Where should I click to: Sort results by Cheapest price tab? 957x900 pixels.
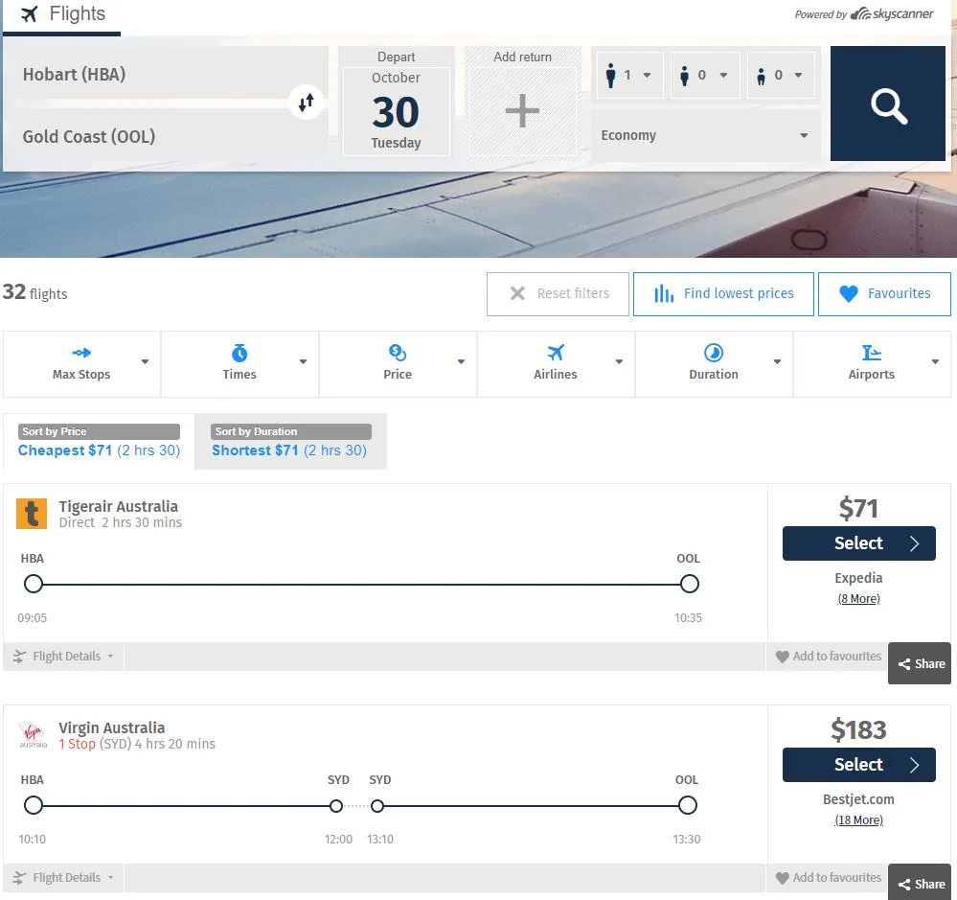point(99,442)
